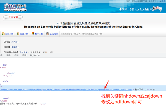Viewport: 166px width, 109px height.
Task: Switch to DevTools 性能 tab
Action: point(8,55)
